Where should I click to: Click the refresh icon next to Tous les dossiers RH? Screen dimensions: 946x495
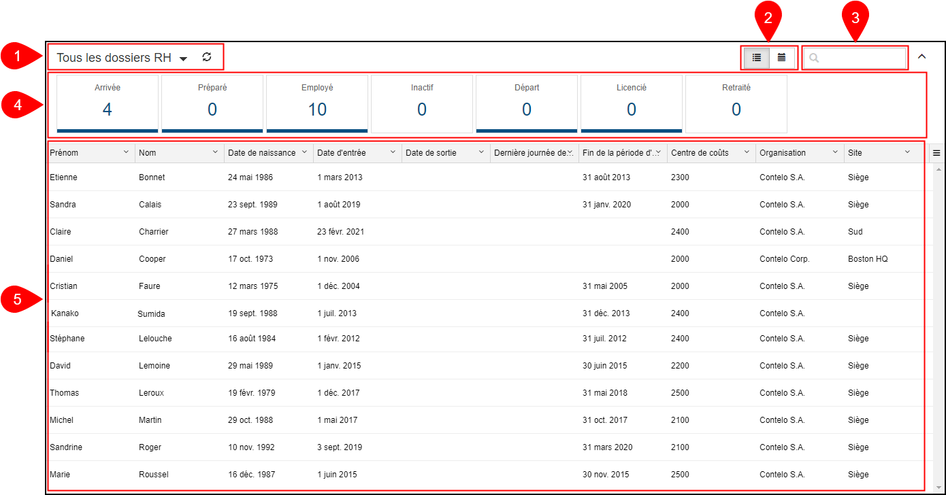pos(207,57)
